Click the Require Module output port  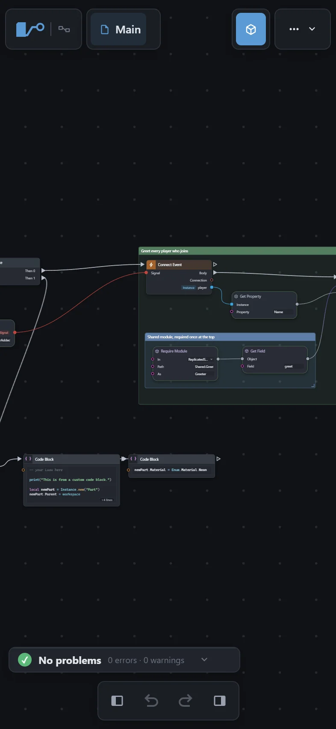(x=218, y=359)
